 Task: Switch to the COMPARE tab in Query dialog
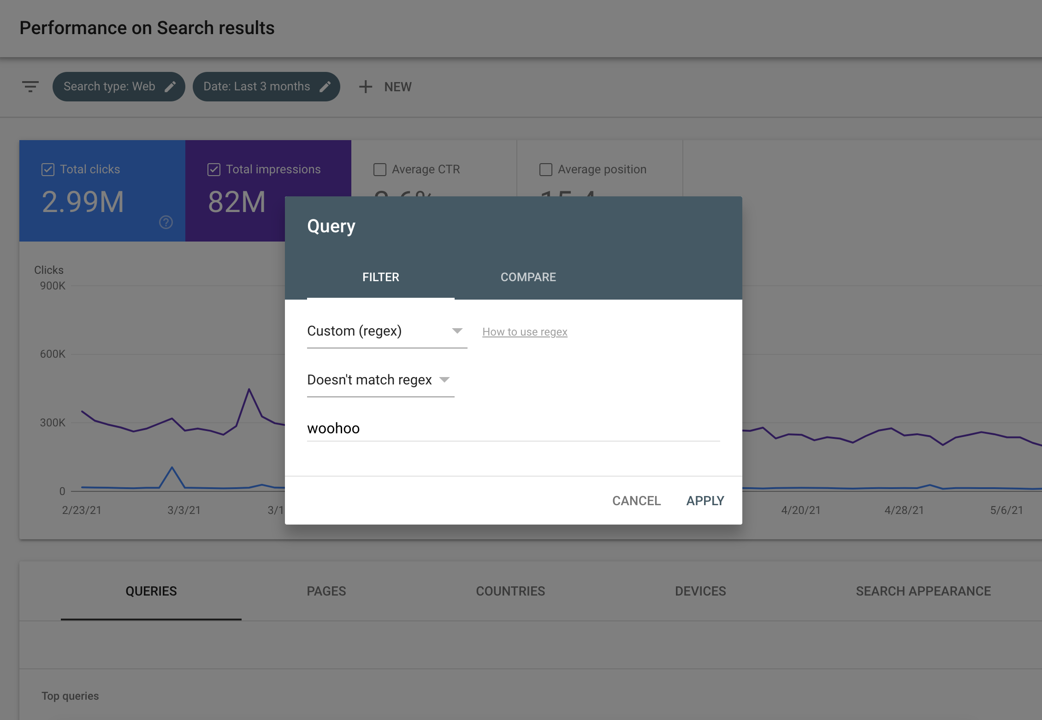(527, 277)
